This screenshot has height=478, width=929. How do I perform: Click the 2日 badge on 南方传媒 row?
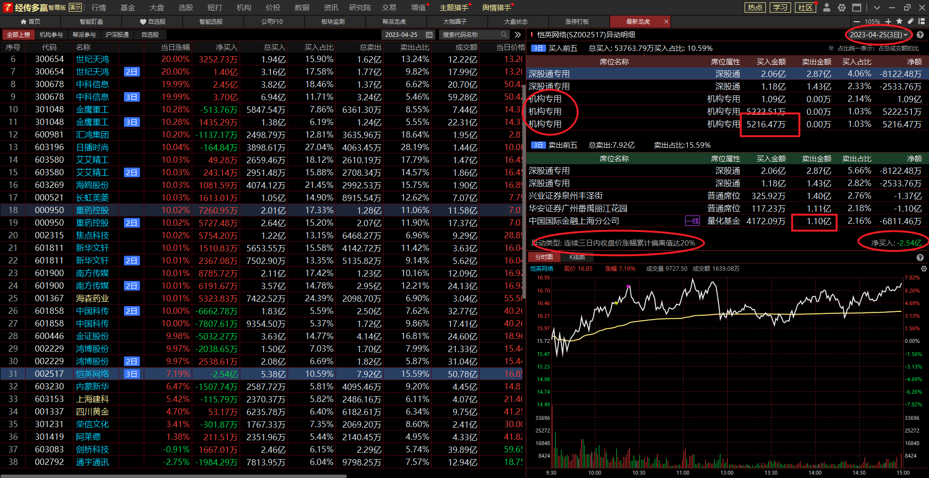click(x=131, y=286)
